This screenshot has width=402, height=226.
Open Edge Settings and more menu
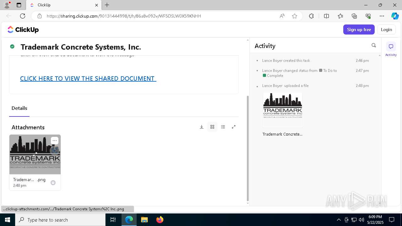click(382, 16)
